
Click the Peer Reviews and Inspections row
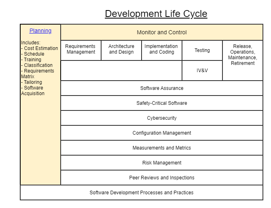pos(162,178)
